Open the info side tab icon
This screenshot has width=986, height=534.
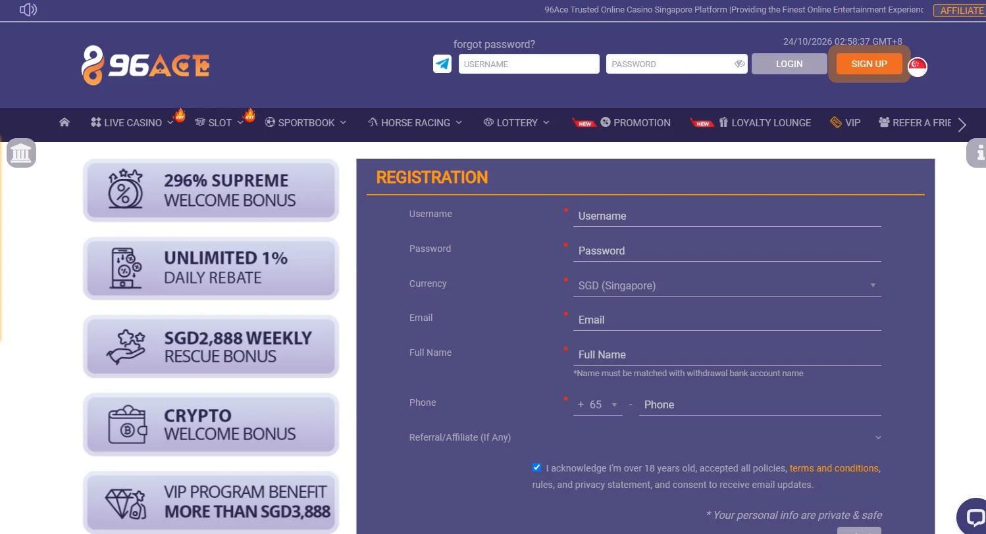click(977, 153)
